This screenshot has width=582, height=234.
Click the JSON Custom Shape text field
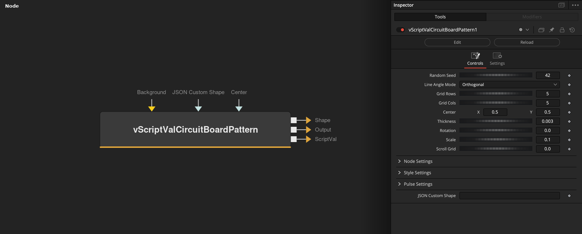click(x=510, y=195)
